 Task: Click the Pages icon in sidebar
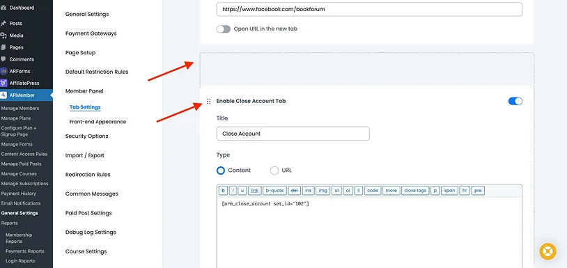pos(3,47)
